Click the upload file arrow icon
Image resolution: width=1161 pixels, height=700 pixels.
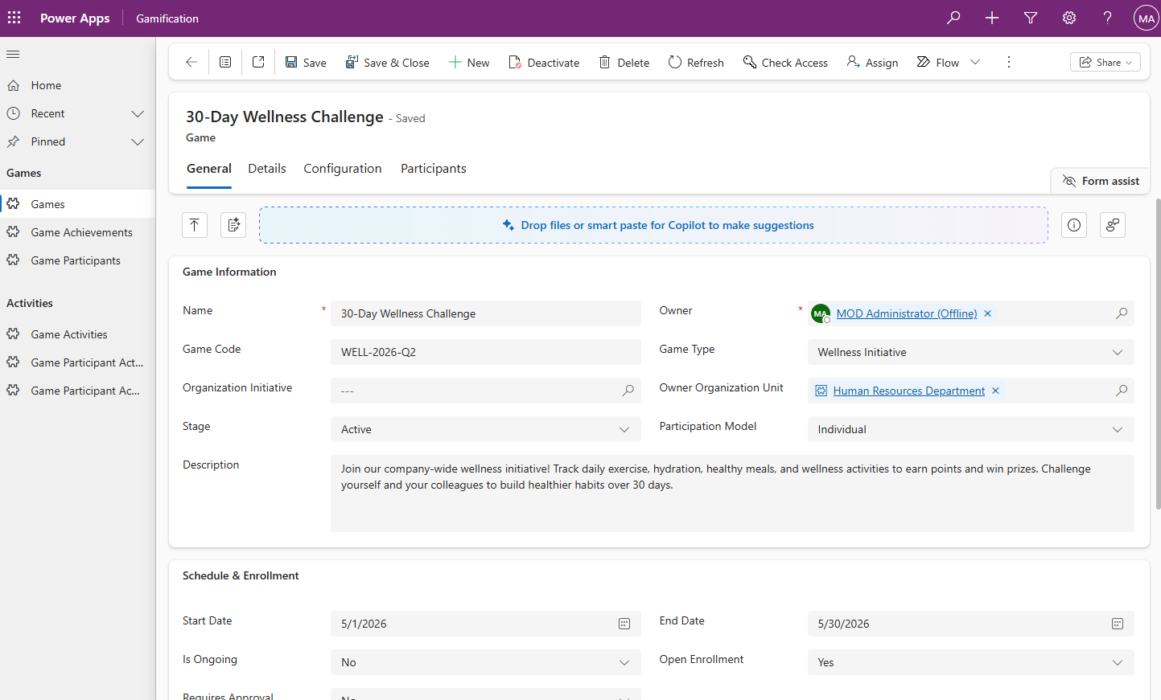tap(195, 225)
